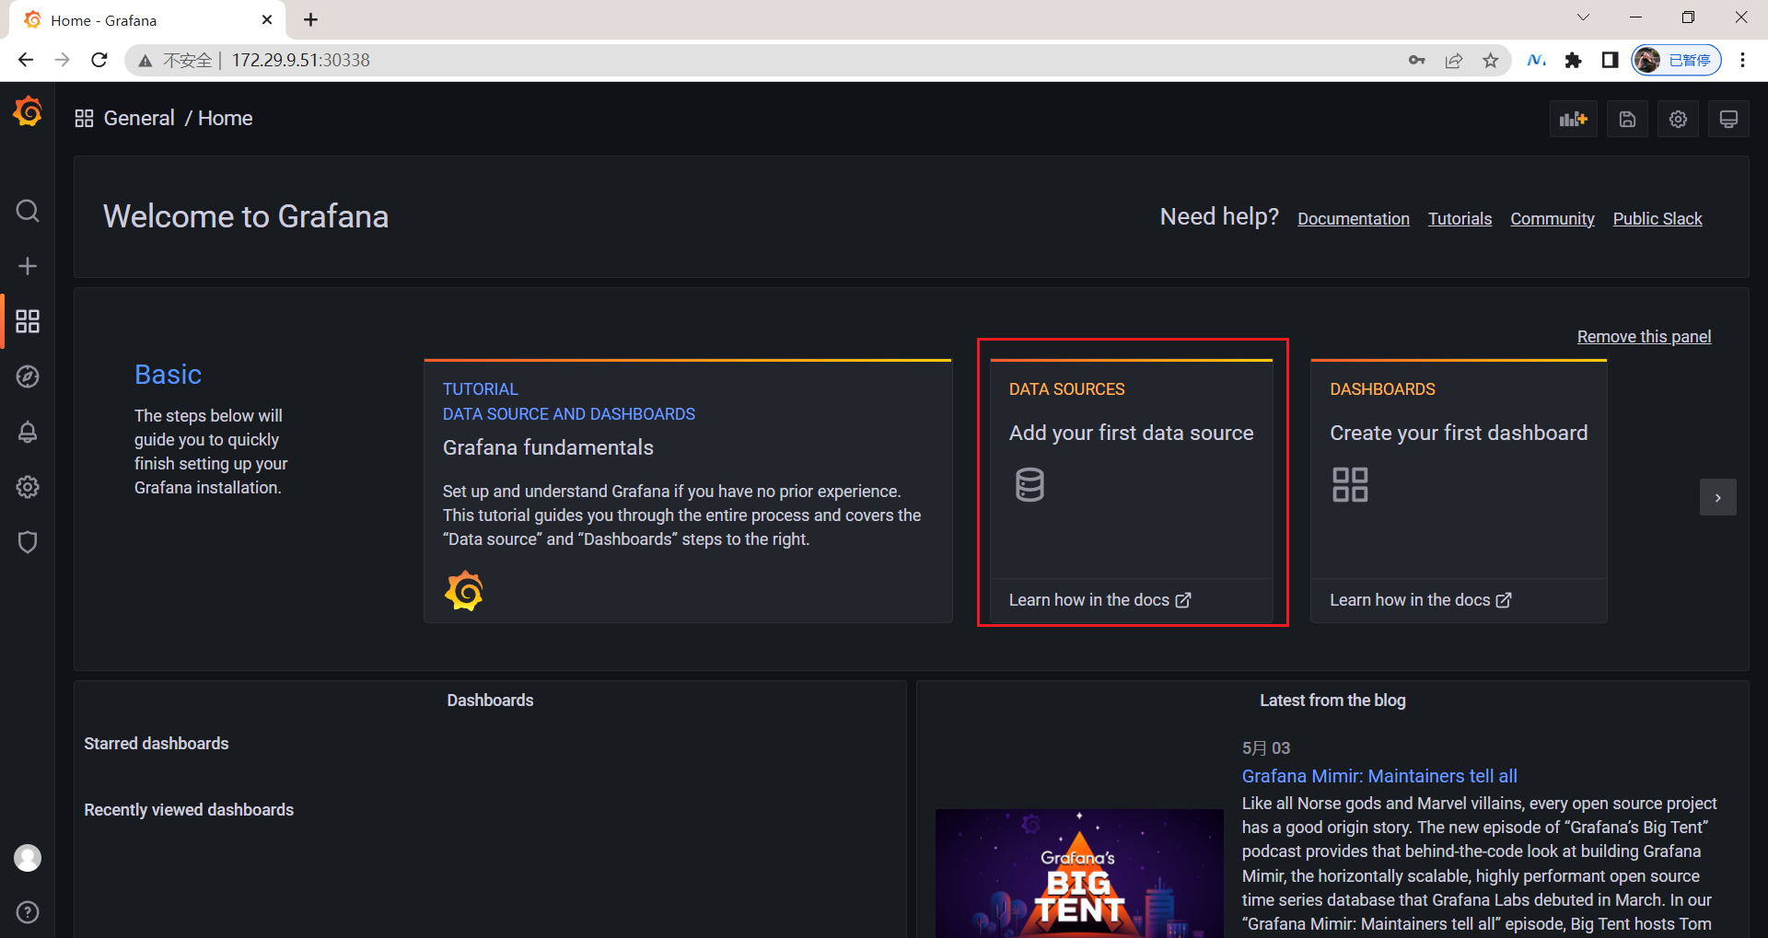
Task: Open the saved passwords key icon
Action: (x=1416, y=61)
